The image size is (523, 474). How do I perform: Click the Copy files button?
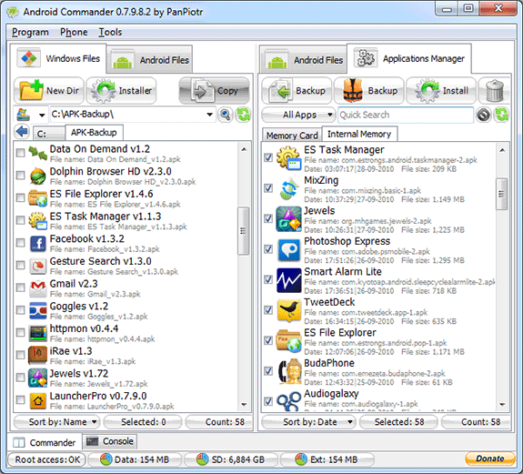[x=214, y=90]
